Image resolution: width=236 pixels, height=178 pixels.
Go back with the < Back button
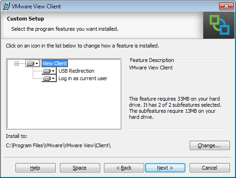pyautogui.click(x=124, y=168)
